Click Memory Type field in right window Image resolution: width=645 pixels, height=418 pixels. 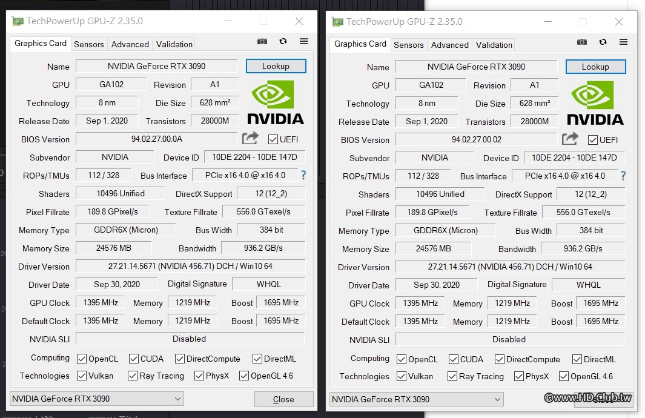tap(446, 230)
